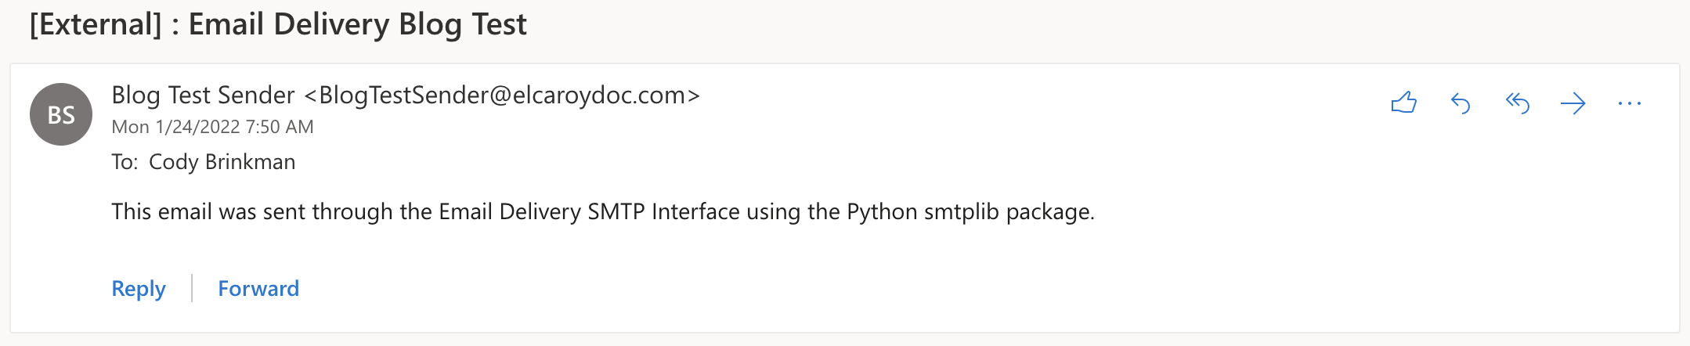Image resolution: width=1690 pixels, height=346 pixels.
Task: Click the word "smtplib" in the body
Action: [x=962, y=211]
